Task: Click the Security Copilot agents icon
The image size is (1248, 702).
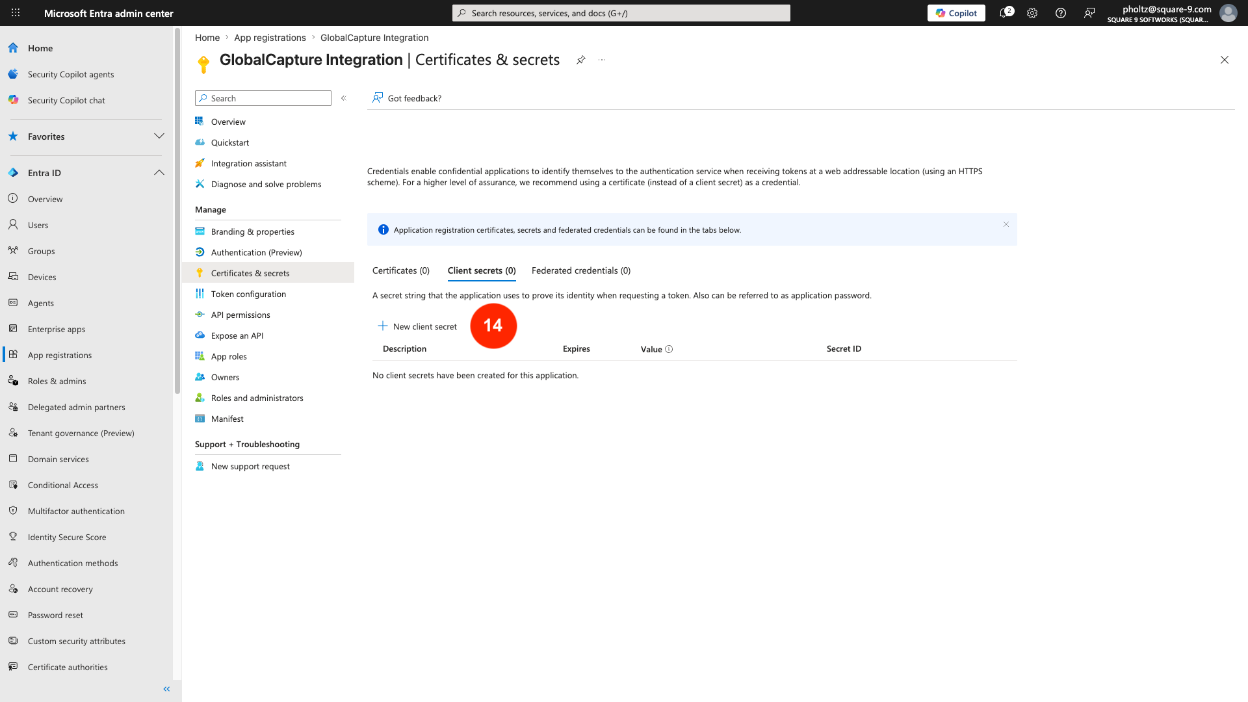Action: [x=13, y=74]
